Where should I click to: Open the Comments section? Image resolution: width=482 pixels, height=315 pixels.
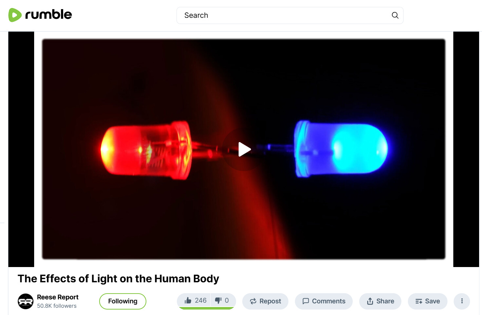(x=324, y=301)
